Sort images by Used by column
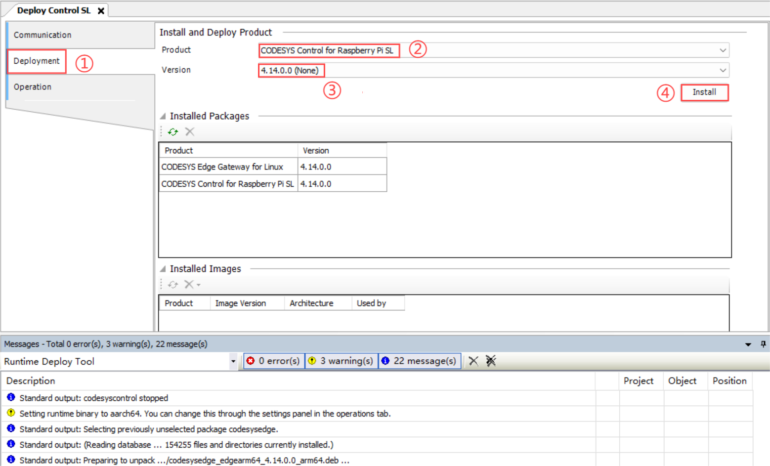The height and width of the screenshot is (466, 770). coord(378,303)
